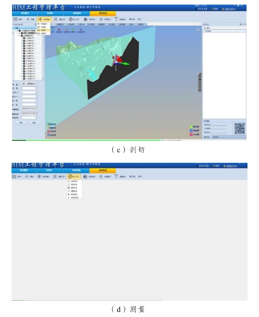Toggle the red square legend item in viewport
The width and height of the screenshot is (259, 317).
pos(191,135)
